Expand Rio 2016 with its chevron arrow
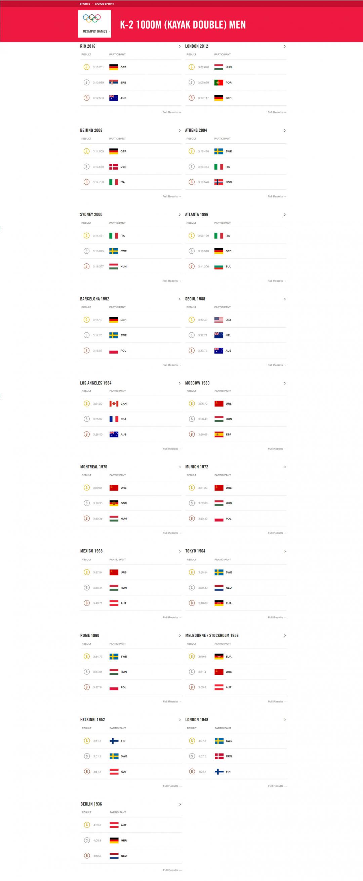 [x=180, y=46]
